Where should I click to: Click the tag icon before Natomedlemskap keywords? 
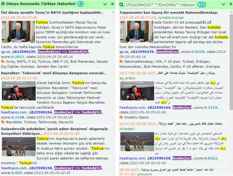click(121, 61)
